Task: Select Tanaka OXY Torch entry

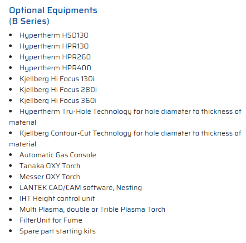Action: pyautogui.click(x=50, y=166)
